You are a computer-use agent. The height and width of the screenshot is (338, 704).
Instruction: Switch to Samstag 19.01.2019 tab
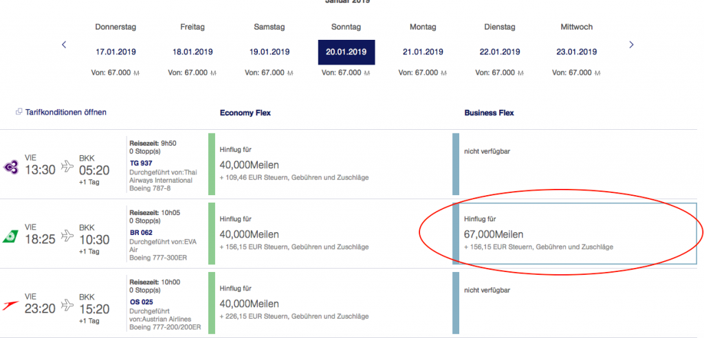click(x=269, y=52)
